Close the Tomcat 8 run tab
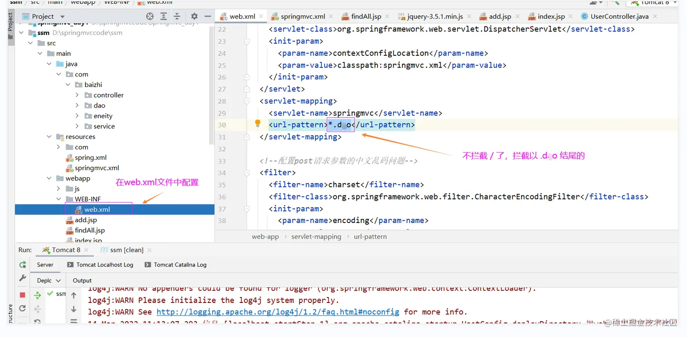This screenshot has height=337, width=687. coord(86,250)
